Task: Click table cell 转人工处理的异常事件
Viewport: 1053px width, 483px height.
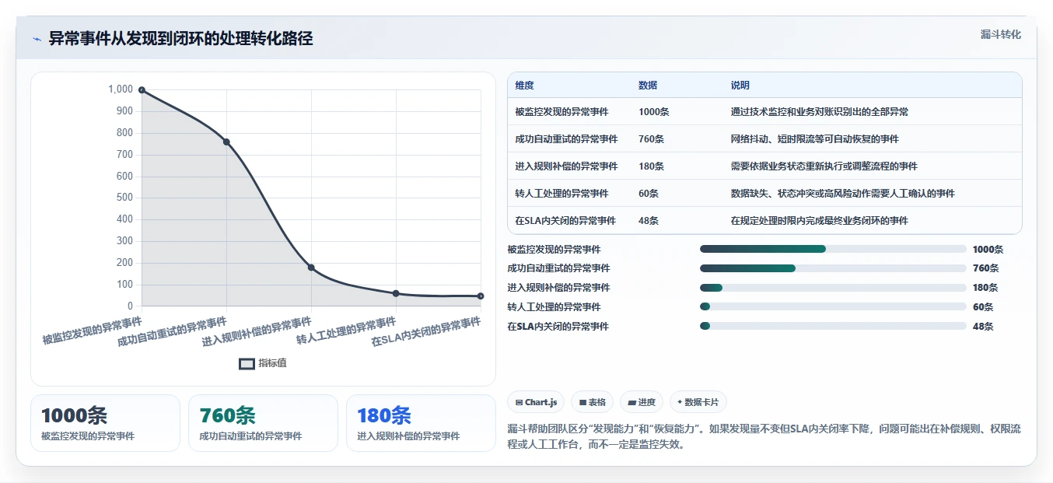Action: (561, 194)
